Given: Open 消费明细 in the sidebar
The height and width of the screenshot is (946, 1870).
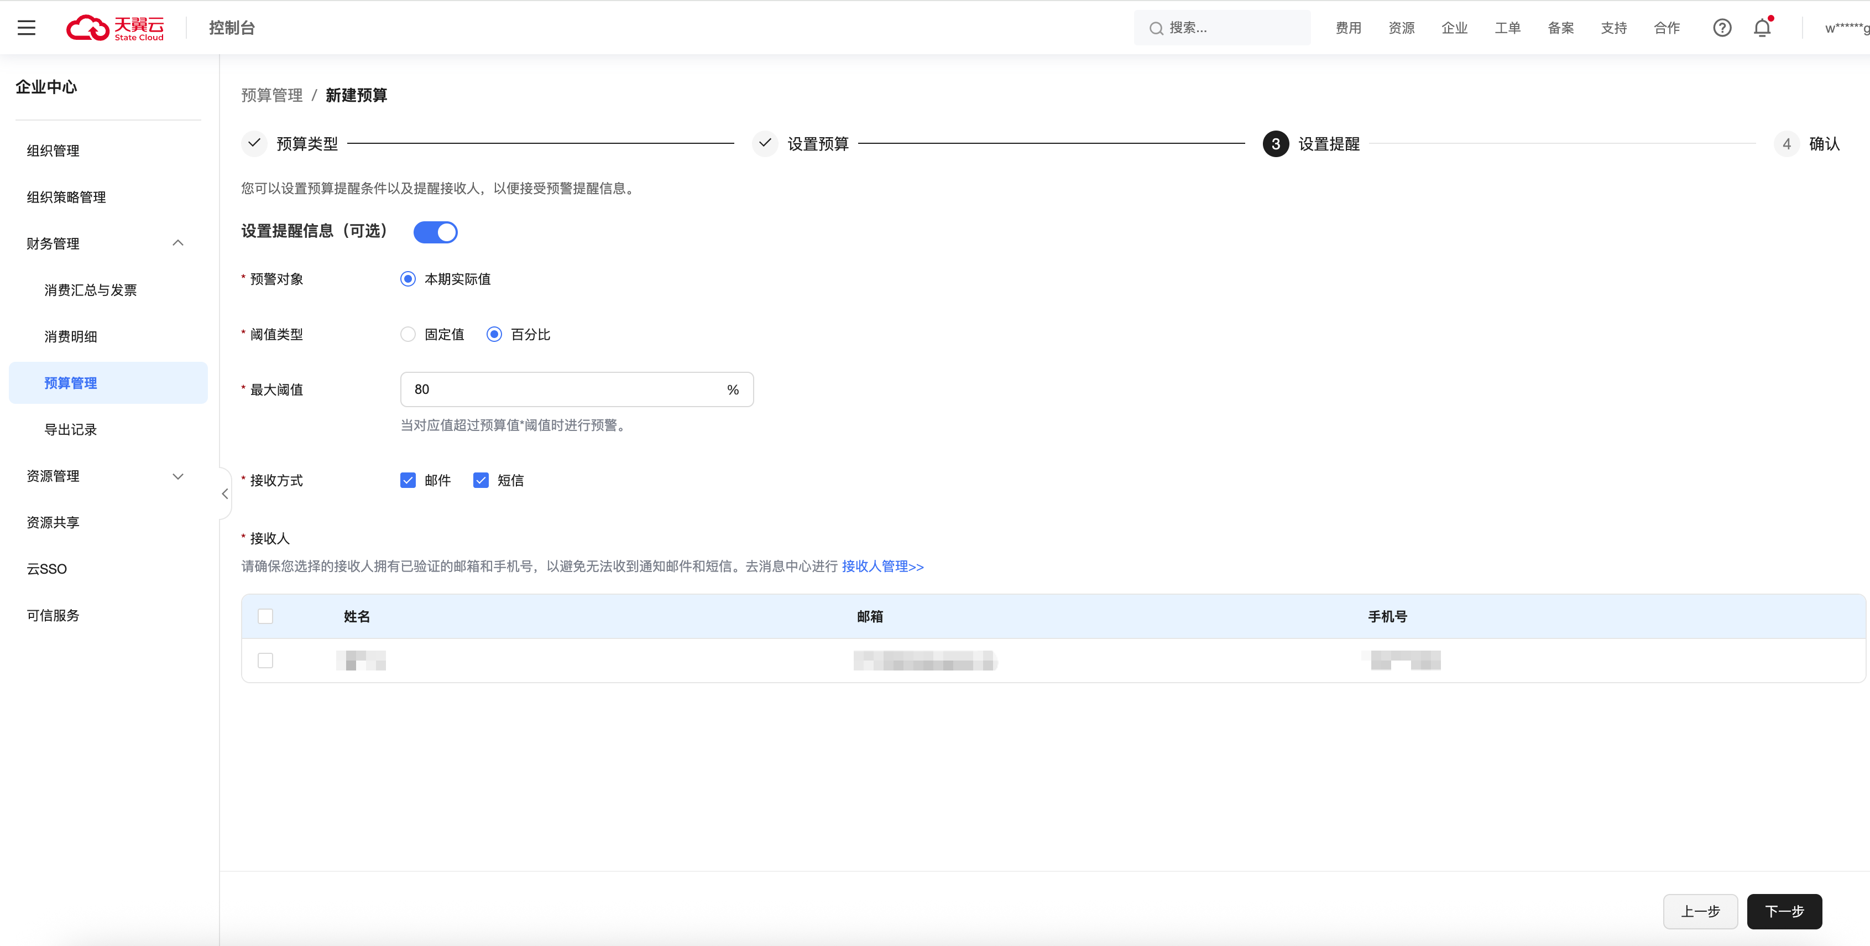Looking at the screenshot, I should point(70,336).
